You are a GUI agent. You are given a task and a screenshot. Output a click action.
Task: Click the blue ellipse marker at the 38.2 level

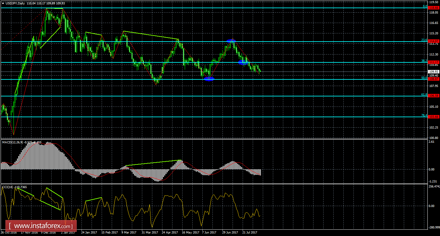[243, 62]
